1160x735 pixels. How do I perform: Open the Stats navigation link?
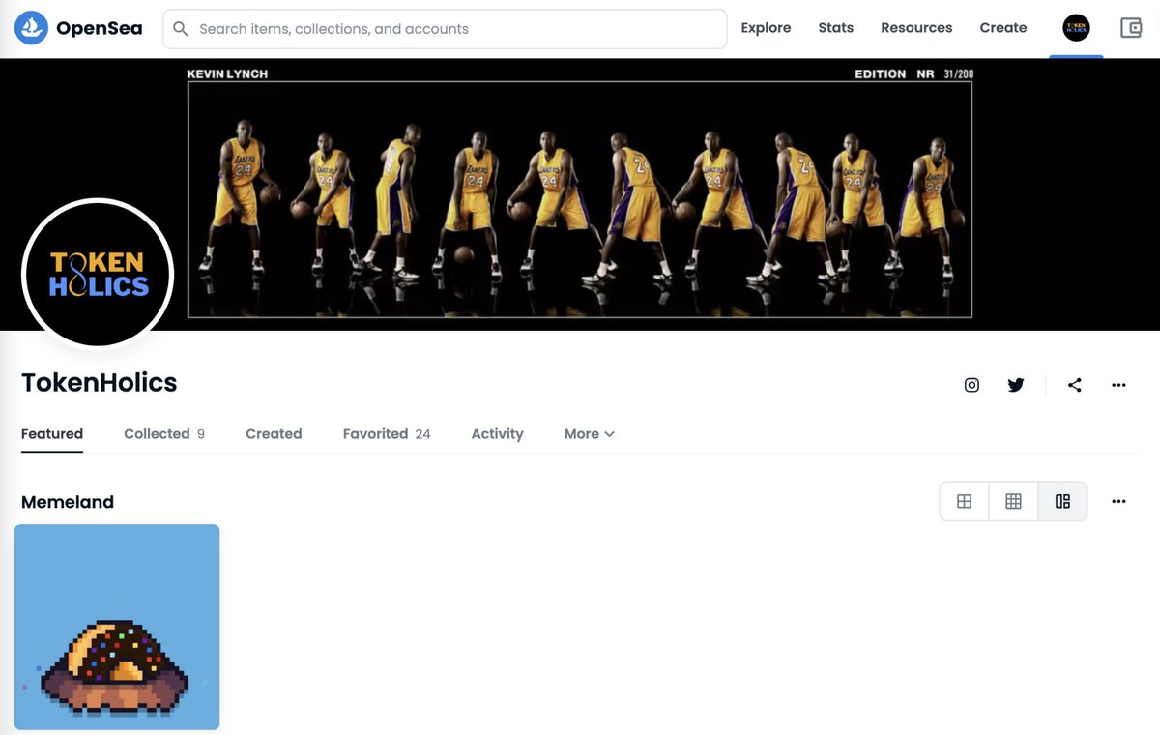click(x=835, y=28)
